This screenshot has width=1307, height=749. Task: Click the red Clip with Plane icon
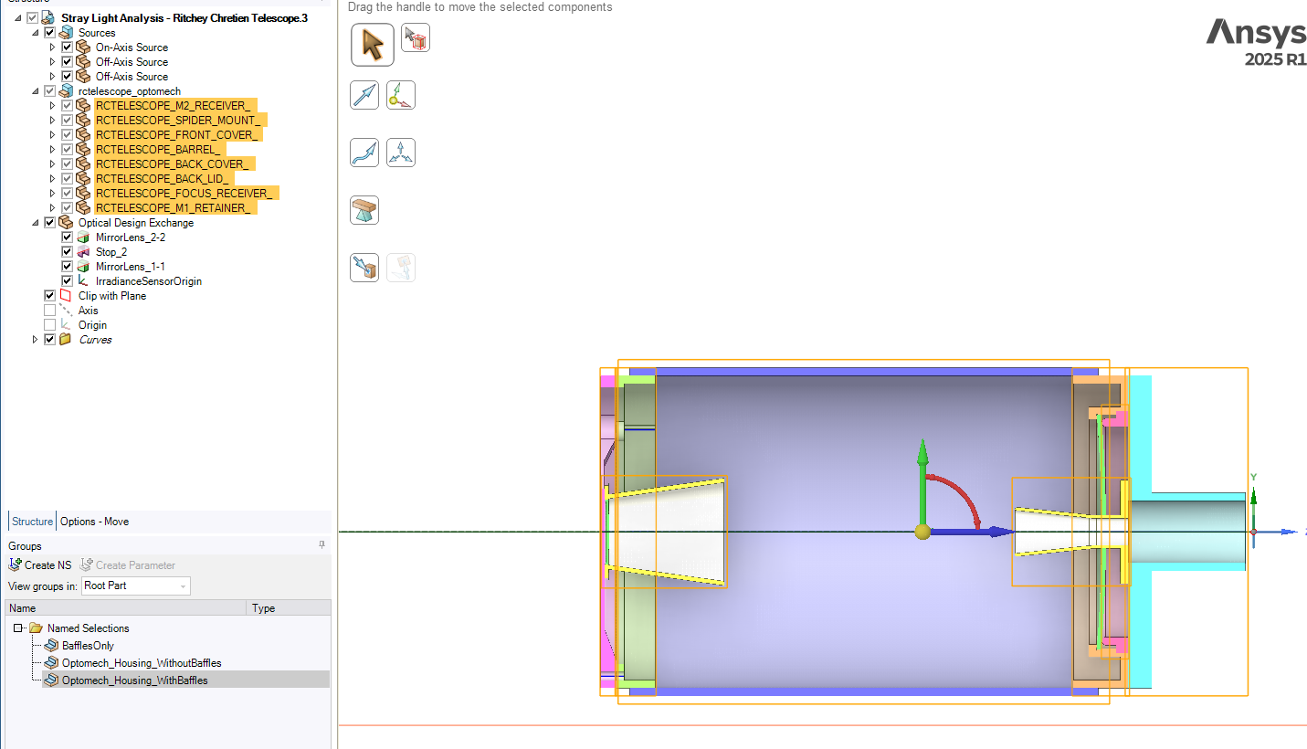pyautogui.click(x=66, y=296)
